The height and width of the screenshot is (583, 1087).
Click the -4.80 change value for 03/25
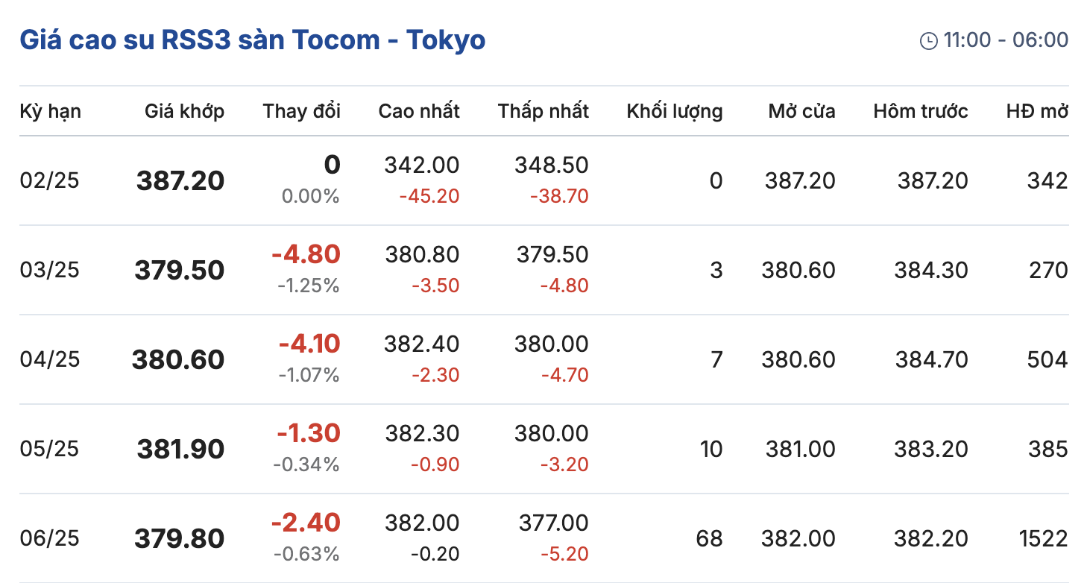click(306, 254)
